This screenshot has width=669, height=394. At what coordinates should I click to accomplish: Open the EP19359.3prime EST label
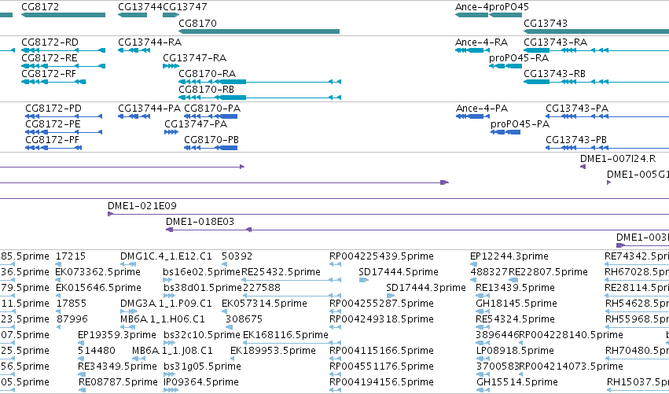pyautogui.click(x=117, y=335)
